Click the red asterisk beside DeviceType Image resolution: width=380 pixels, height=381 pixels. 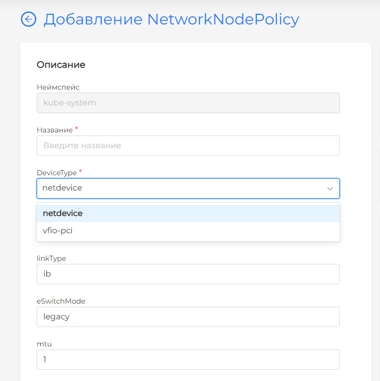click(x=80, y=171)
